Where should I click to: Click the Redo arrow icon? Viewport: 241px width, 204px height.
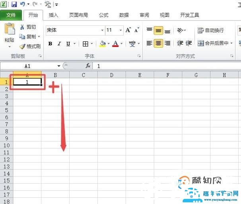tap(35, 4)
